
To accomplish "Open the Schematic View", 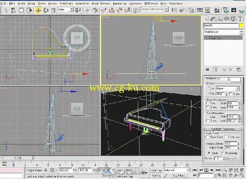I will [208, 11].
